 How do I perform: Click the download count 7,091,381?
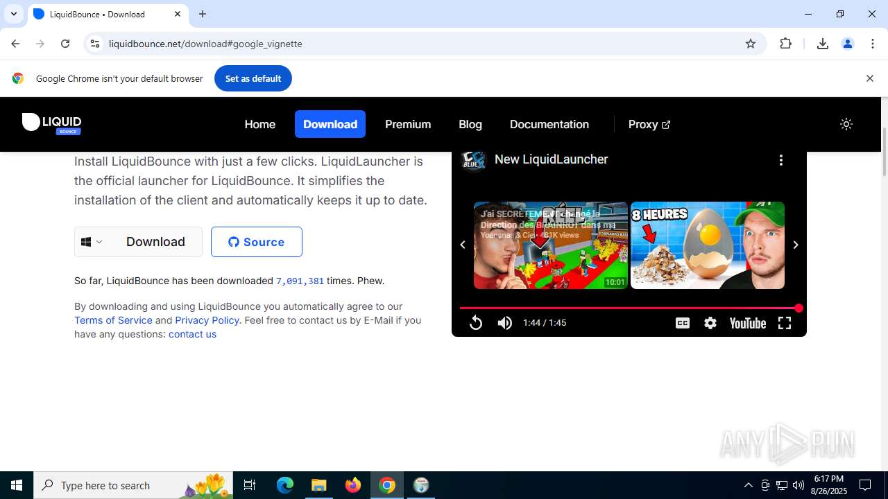[300, 281]
